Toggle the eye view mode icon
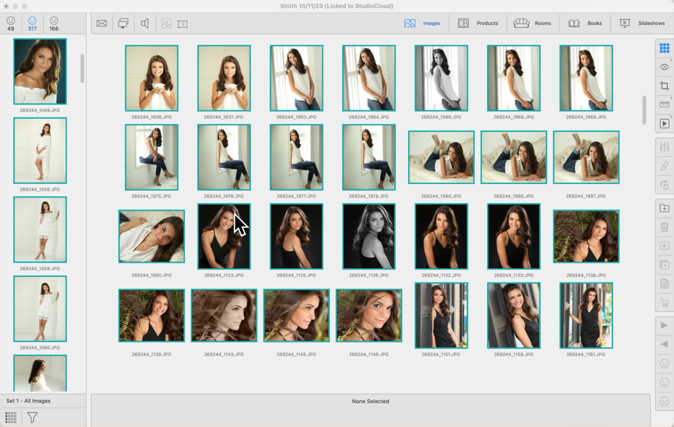The width and height of the screenshot is (674, 427). tap(664, 67)
